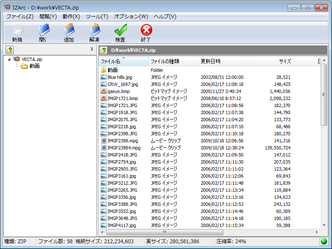Click the 解凍 (Extract) toolbar icon
The height and width of the screenshot is (249, 332).
coord(95,30)
